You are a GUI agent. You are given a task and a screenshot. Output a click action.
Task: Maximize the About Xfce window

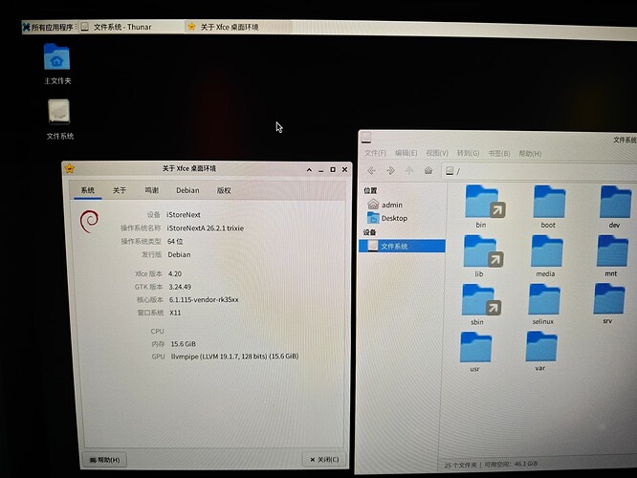333,170
